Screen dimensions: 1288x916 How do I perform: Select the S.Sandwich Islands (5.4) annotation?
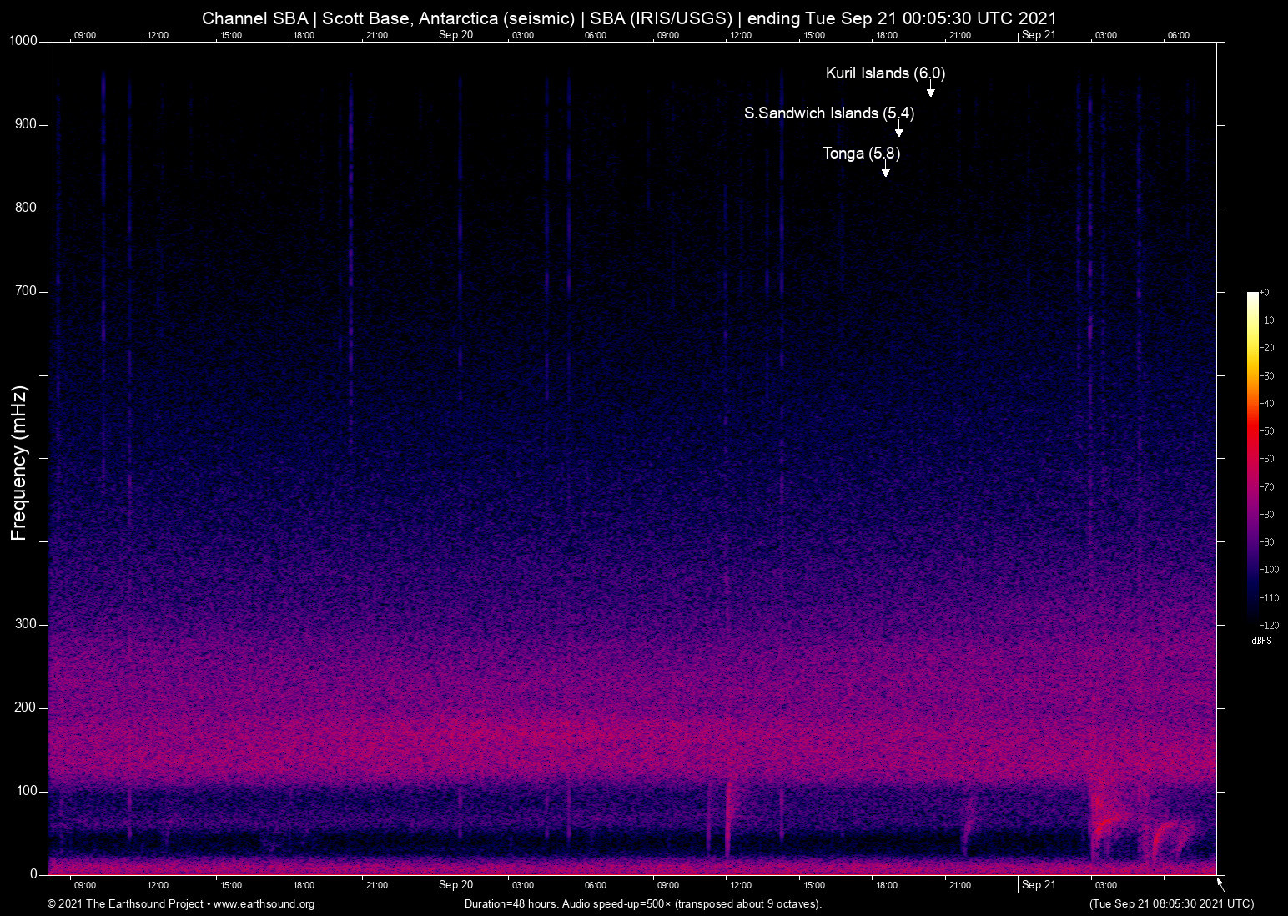pos(828,113)
